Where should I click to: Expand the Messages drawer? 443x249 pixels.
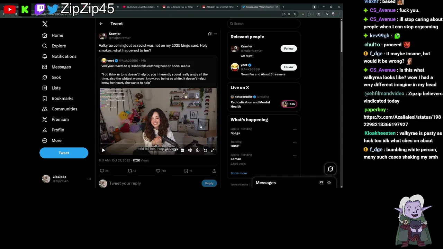pos(329,183)
